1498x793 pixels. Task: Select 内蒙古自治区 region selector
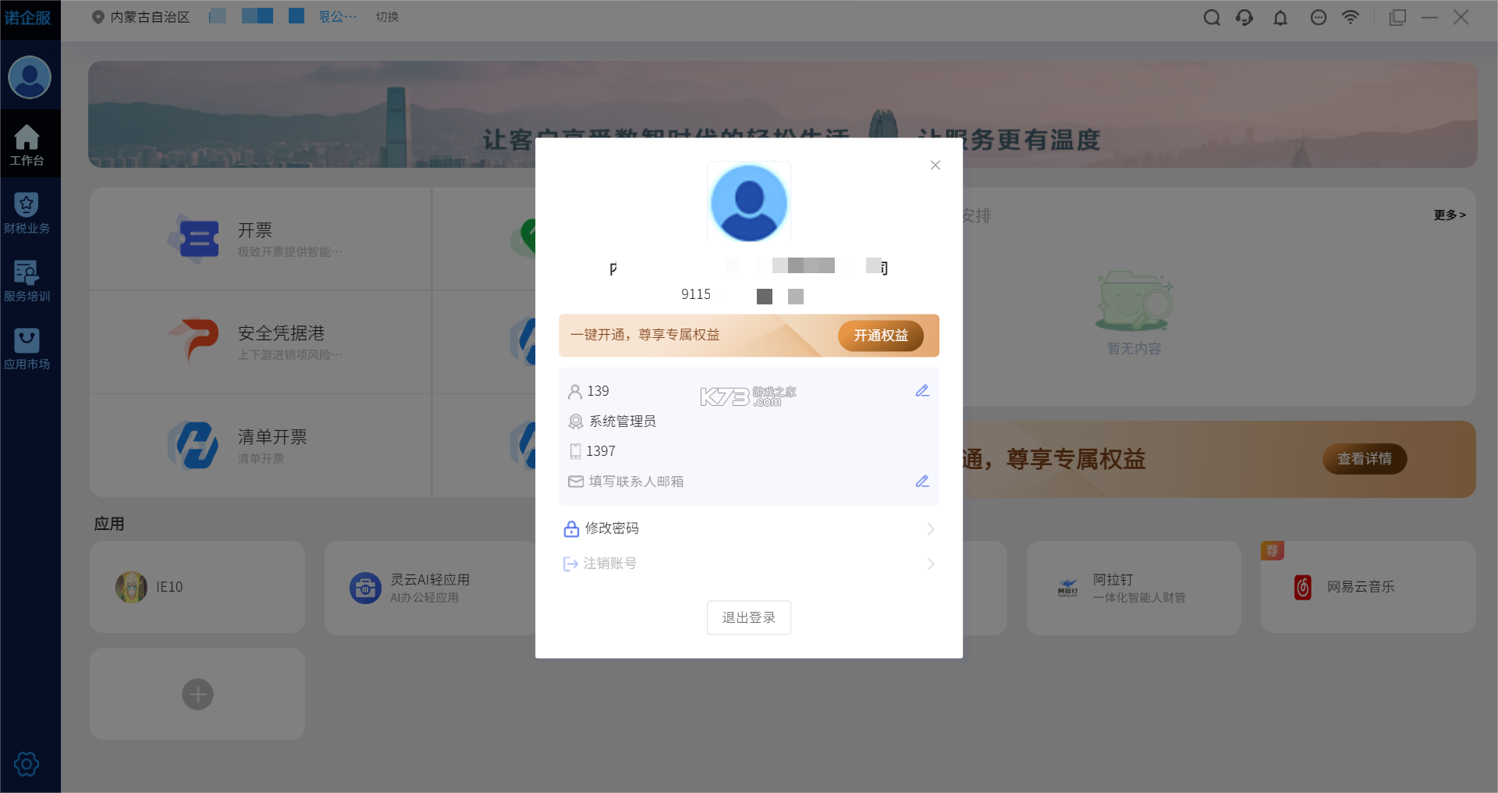point(141,16)
